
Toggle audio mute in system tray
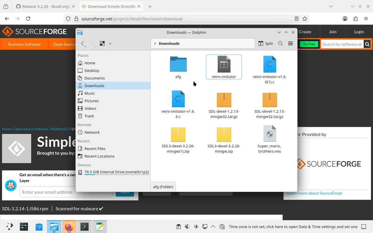(187, 227)
